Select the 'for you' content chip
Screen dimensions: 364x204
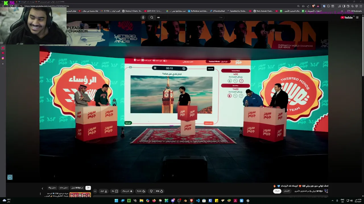52,188
